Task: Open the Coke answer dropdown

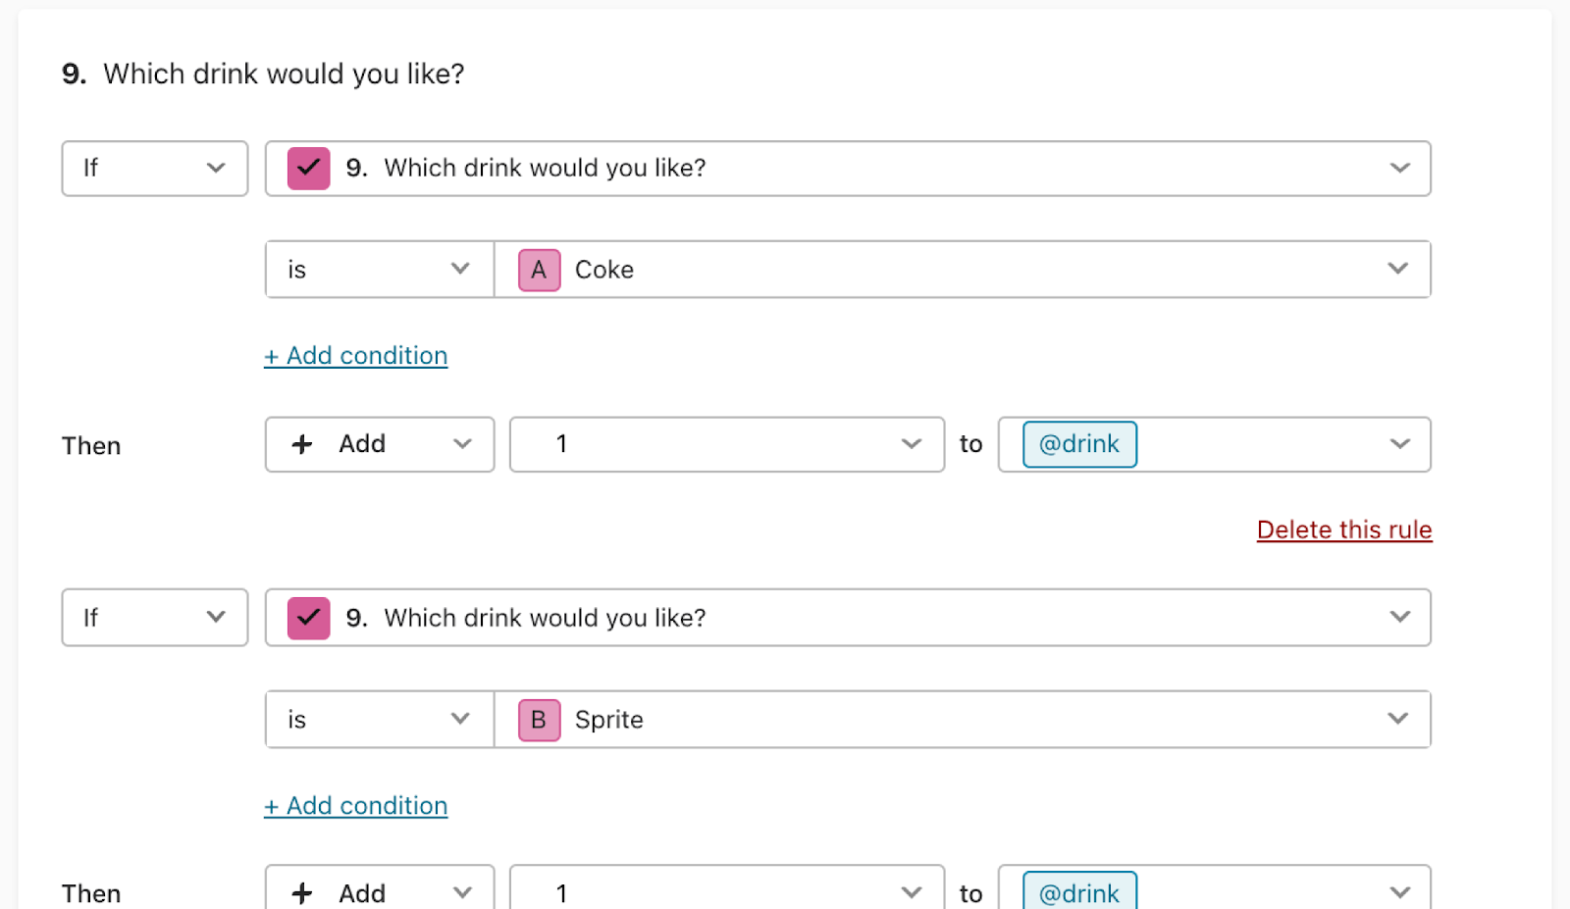Action: [963, 270]
